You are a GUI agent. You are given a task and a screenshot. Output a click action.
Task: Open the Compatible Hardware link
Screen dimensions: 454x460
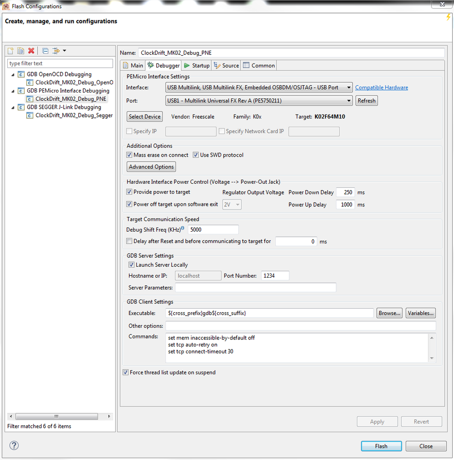pos(381,87)
